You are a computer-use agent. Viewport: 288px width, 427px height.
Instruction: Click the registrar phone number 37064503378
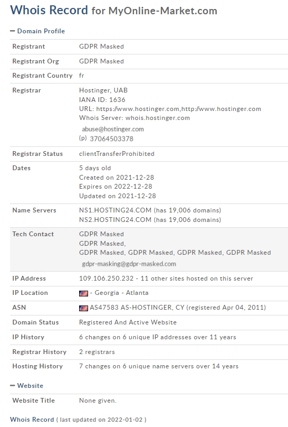point(111,139)
